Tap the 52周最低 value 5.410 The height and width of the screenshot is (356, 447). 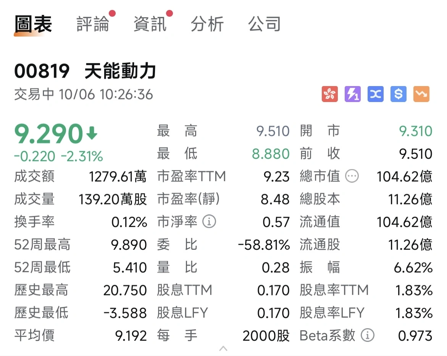pos(130,268)
